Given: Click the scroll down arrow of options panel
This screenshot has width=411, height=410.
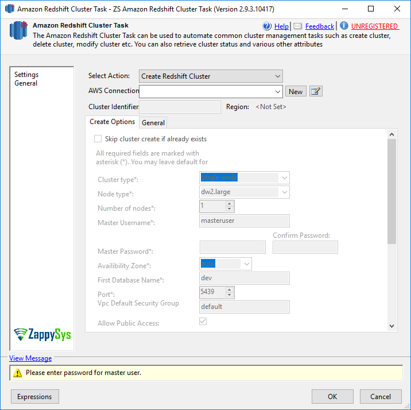Looking at the screenshot, I should coord(391,326).
